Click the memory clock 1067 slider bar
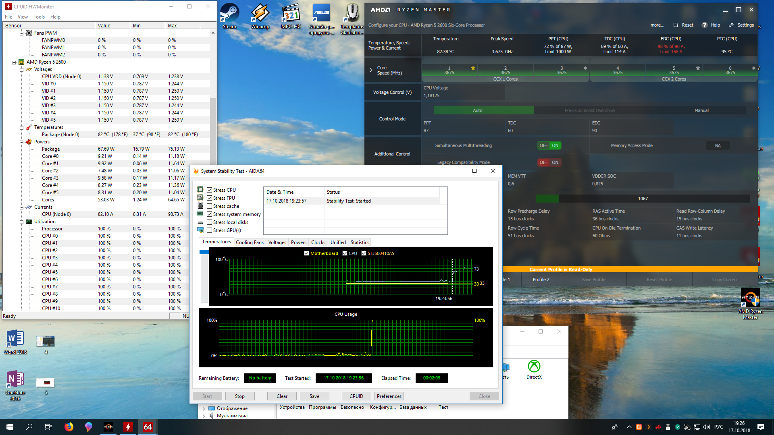 pyautogui.click(x=643, y=199)
